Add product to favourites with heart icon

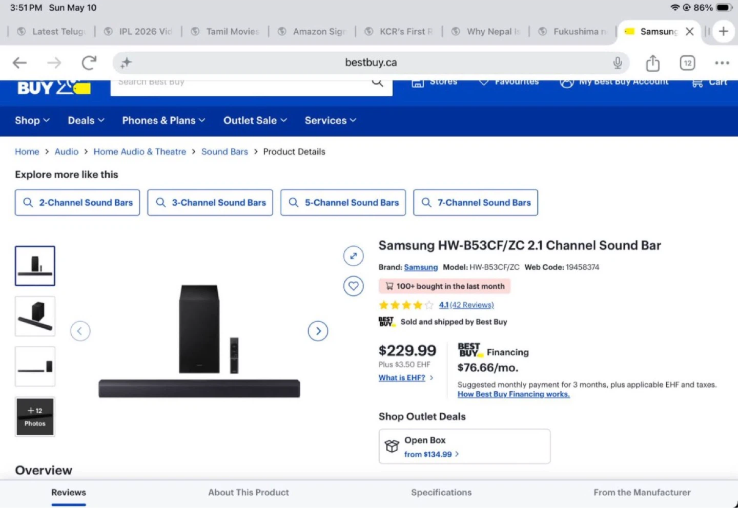353,286
